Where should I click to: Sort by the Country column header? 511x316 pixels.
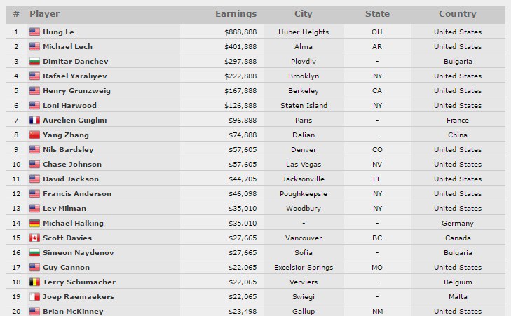[x=457, y=14]
